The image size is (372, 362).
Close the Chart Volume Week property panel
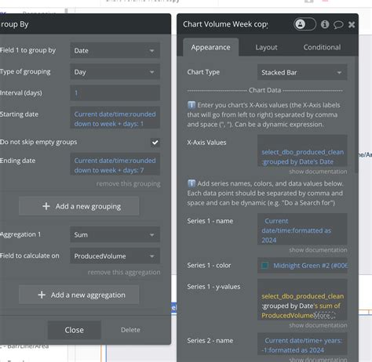[x=352, y=24]
